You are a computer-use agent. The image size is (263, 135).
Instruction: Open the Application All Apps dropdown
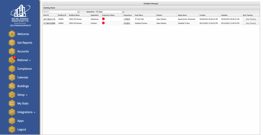coord(110,12)
